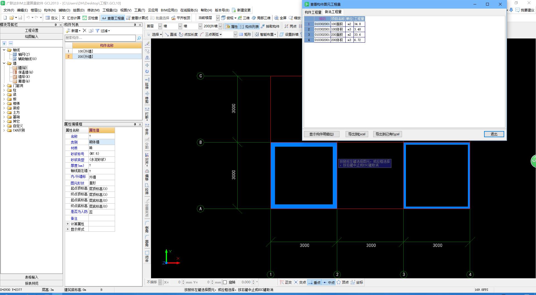Use the 修剪 trim tool
The height and width of the screenshot is (295, 536).
tap(147, 98)
